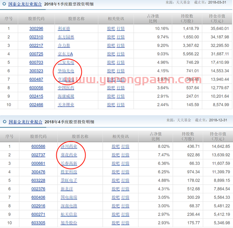Open 股吧 for the 利亚德 row
This screenshot has height=228, width=233.
coord(111,28)
